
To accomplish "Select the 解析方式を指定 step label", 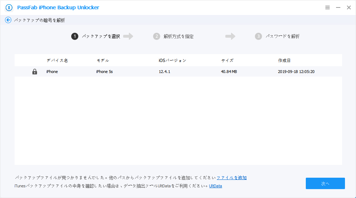I will pos(178,36).
